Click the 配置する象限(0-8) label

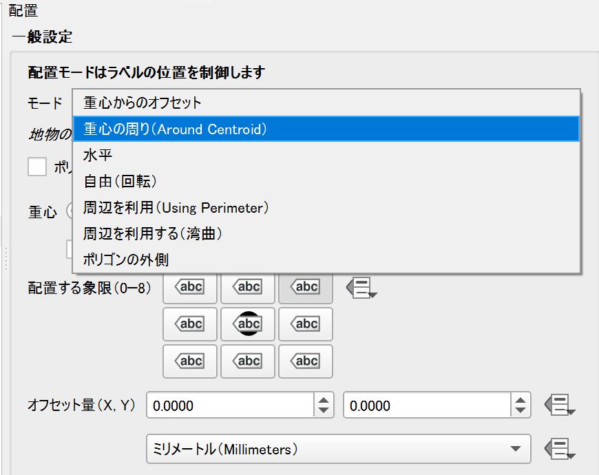90,288
